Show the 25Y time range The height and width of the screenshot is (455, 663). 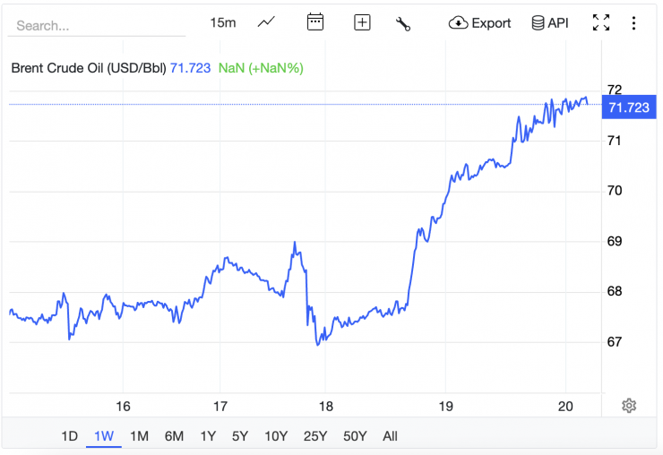coord(314,436)
